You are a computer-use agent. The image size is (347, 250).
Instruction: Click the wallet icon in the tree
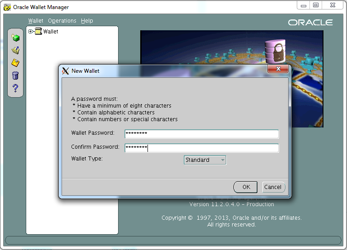[x=38, y=31]
